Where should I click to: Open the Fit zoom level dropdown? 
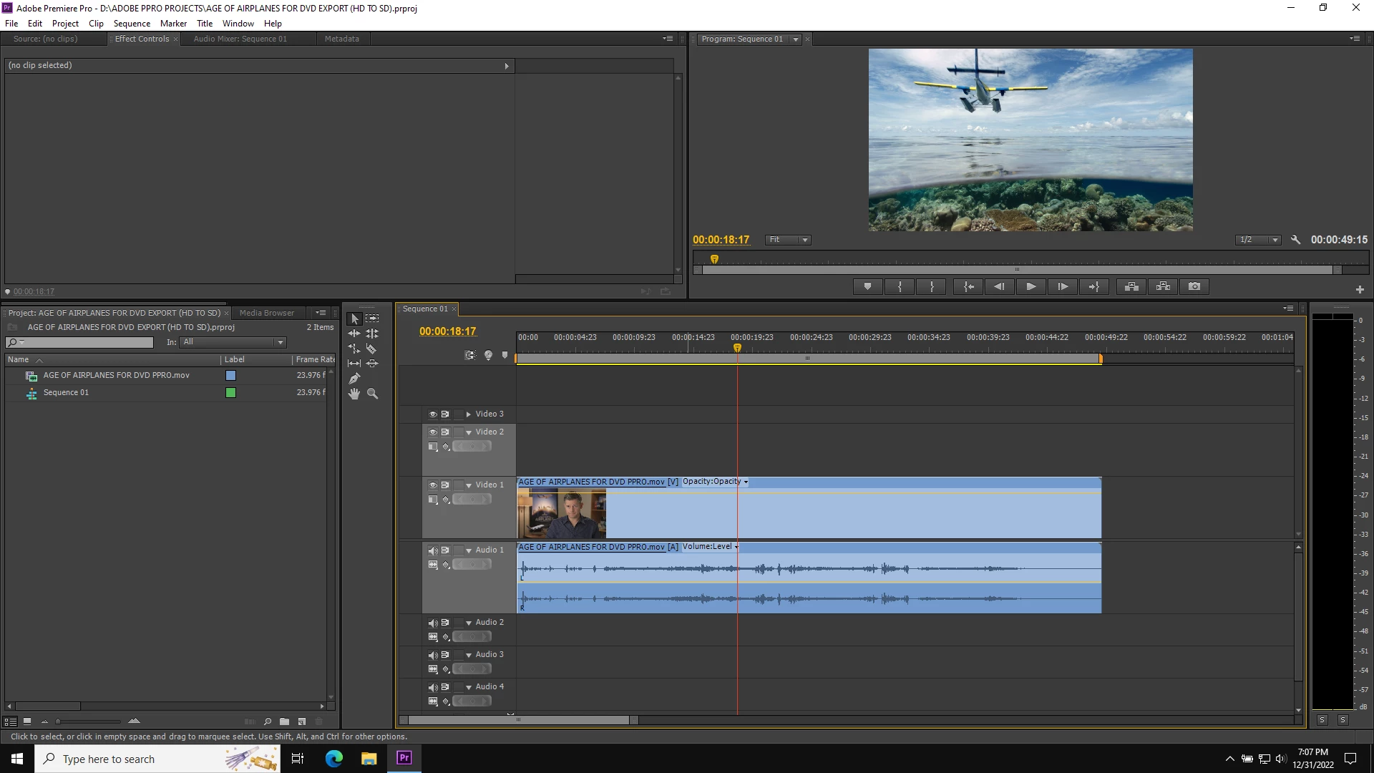(787, 240)
